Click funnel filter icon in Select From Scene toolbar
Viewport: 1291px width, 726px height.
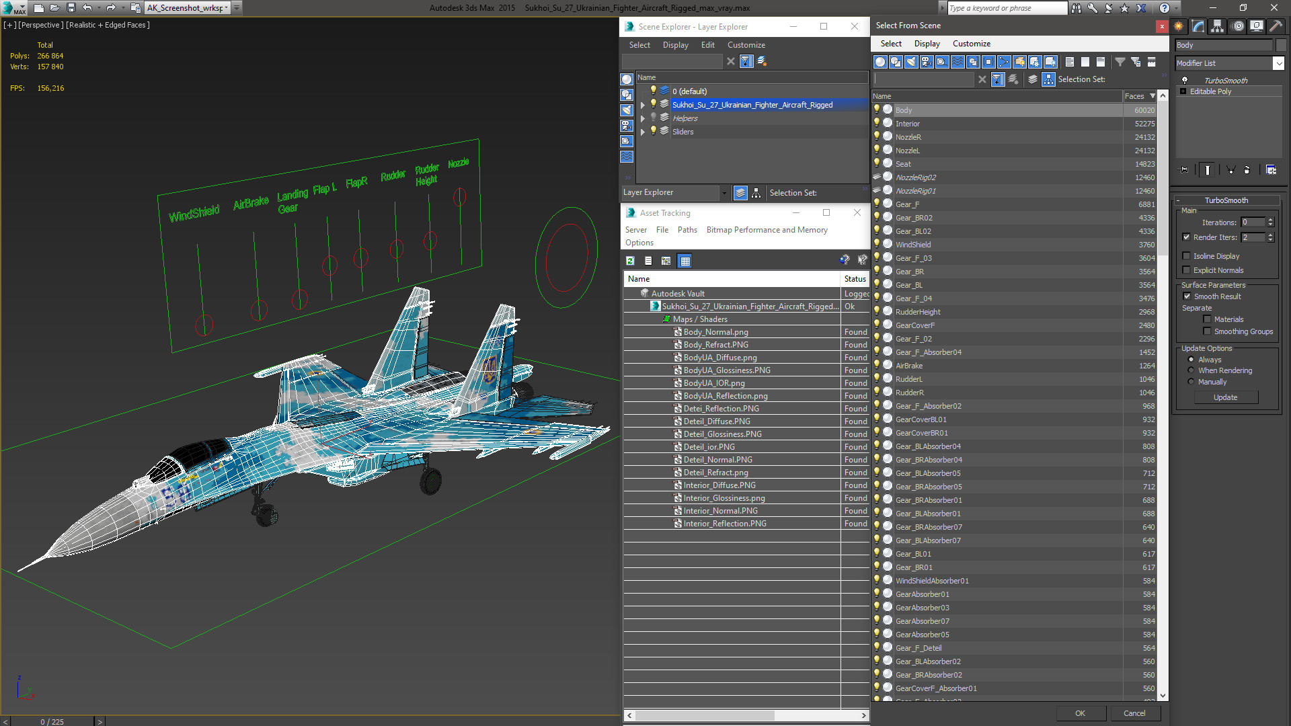point(1120,62)
